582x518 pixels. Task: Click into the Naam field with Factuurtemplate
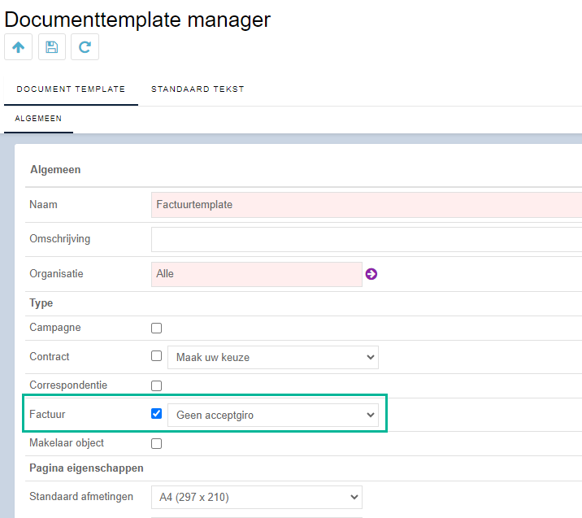tap(367, 205)
